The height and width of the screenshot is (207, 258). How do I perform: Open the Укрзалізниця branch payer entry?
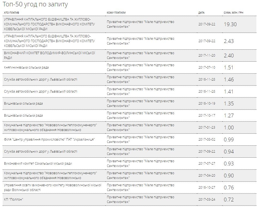[x=49, y=140]
